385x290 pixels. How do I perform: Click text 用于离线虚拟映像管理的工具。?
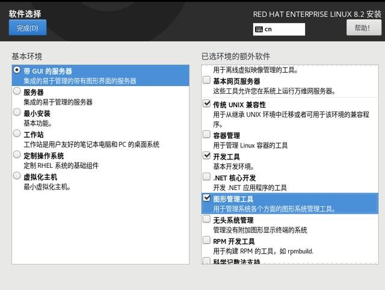click(x=256, y=70)
